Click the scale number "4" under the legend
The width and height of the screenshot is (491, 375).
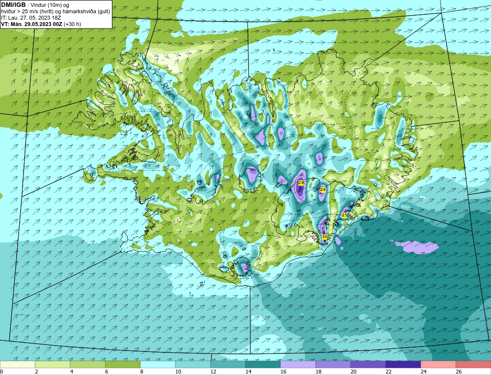pyautogui.click(x=72, y=372)
